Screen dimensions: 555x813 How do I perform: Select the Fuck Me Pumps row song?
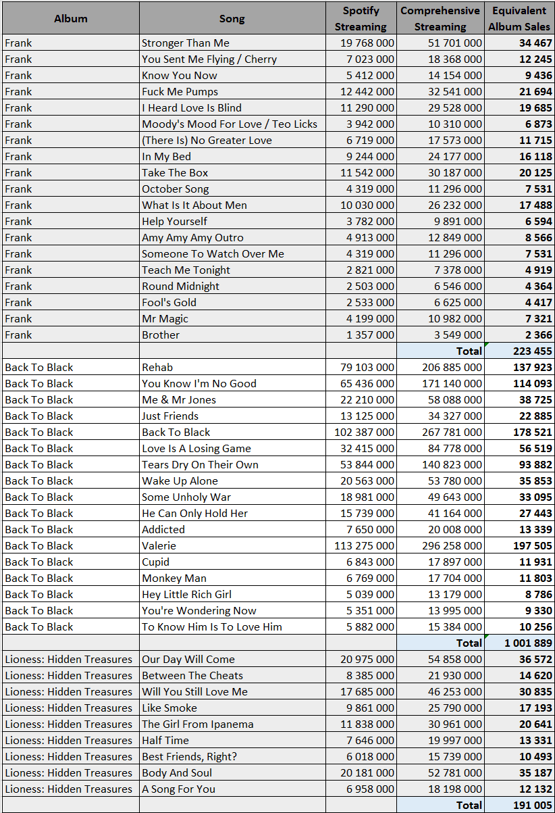(x=232, y=91)
